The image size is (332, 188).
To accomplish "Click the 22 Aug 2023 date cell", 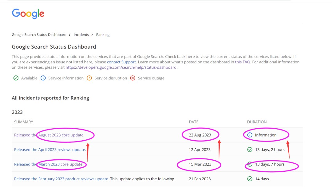I will coord(200,135).
